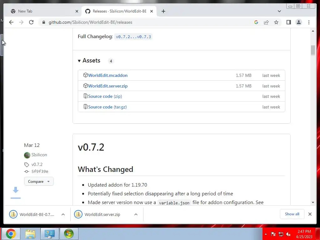Open the Compare dropdown
This screenshot has width=320, height=240.
(39, 182)
